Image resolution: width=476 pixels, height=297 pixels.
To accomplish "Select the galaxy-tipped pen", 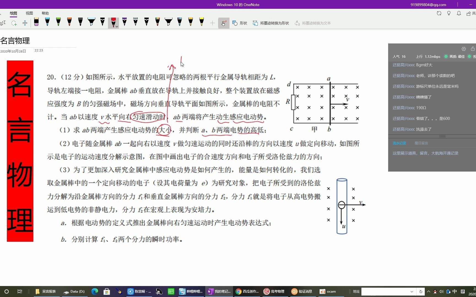I will (180, 22).
